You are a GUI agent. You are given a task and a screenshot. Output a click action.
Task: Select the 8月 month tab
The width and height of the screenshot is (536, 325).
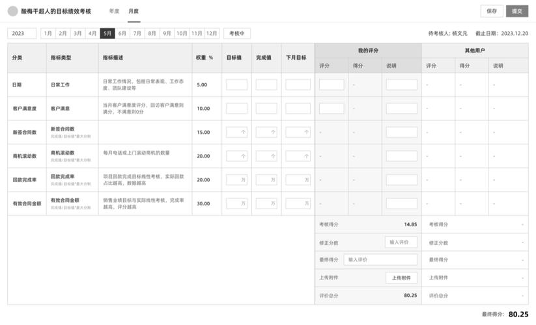[152, 33]
